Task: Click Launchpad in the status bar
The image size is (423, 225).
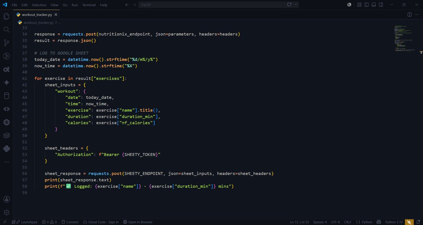Action: (25, 222)
